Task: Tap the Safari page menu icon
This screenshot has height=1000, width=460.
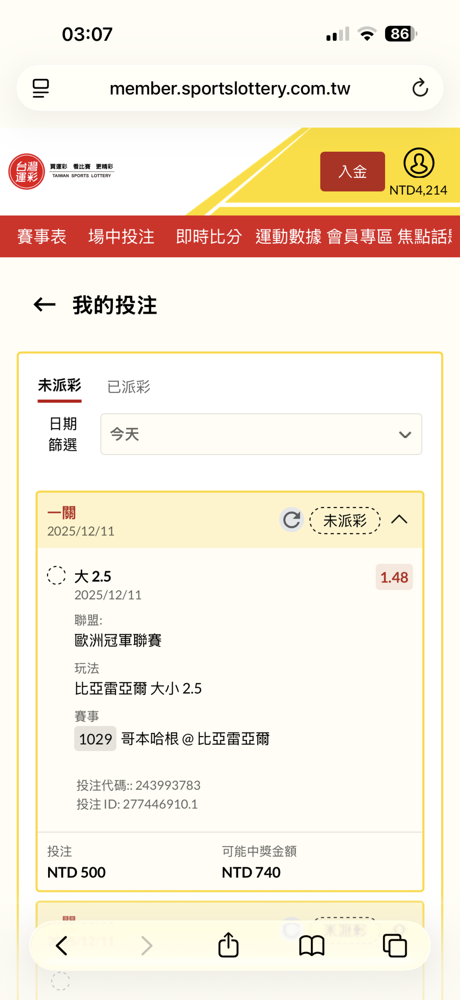Action: pos(41,88)
